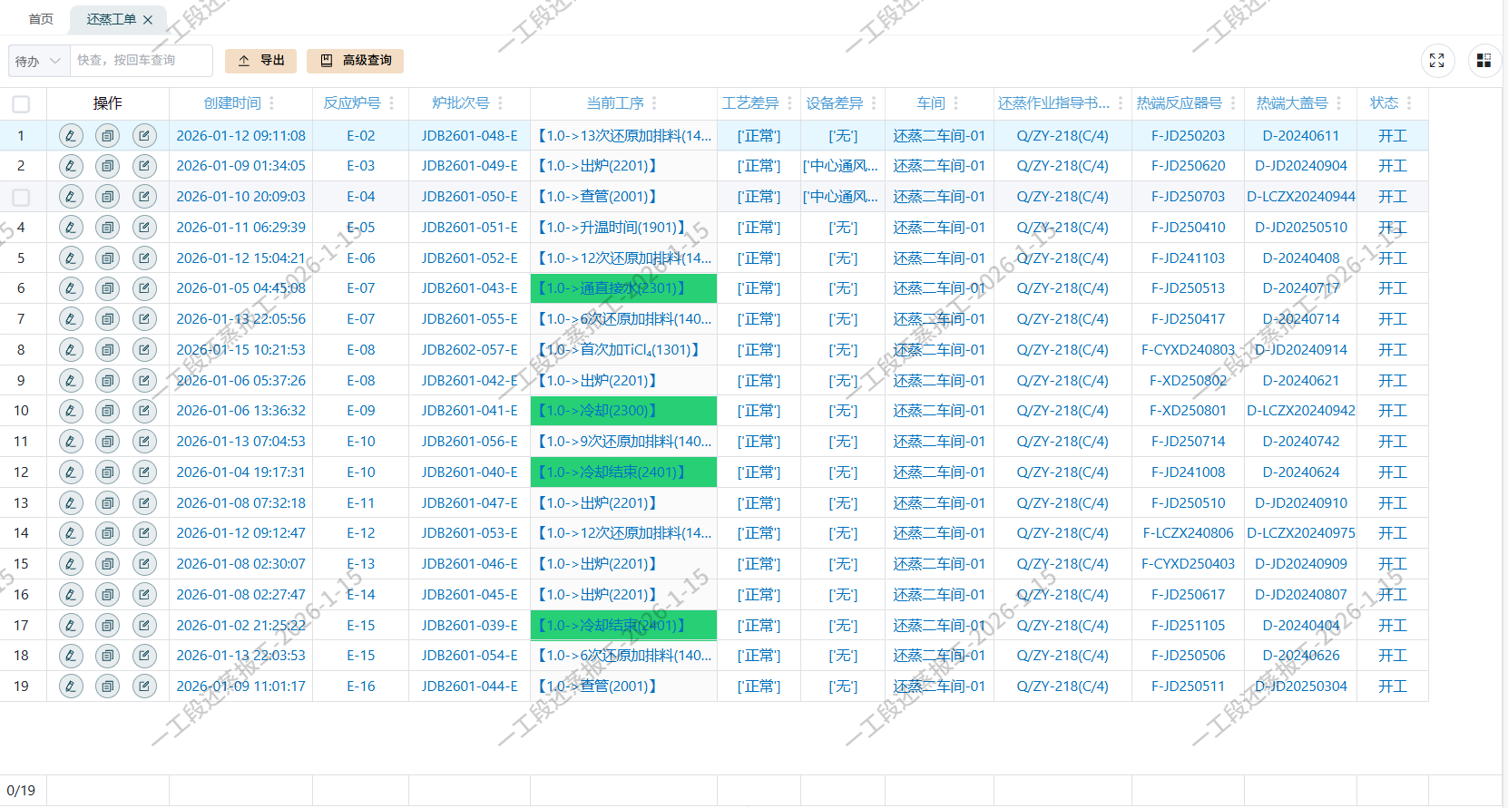Click open-form icon for furnace E-12 row
This screenshot has width=1508, height=808.
coord(144,533)
